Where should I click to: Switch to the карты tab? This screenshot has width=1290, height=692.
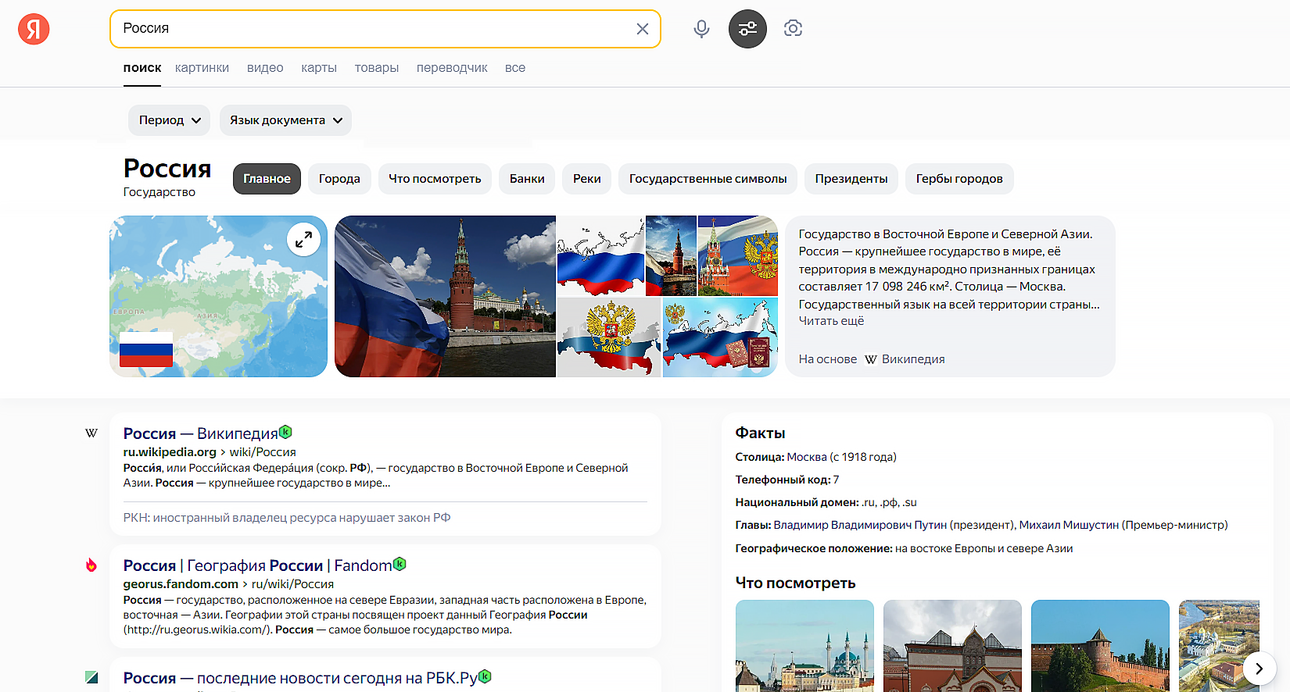(319, 68)
